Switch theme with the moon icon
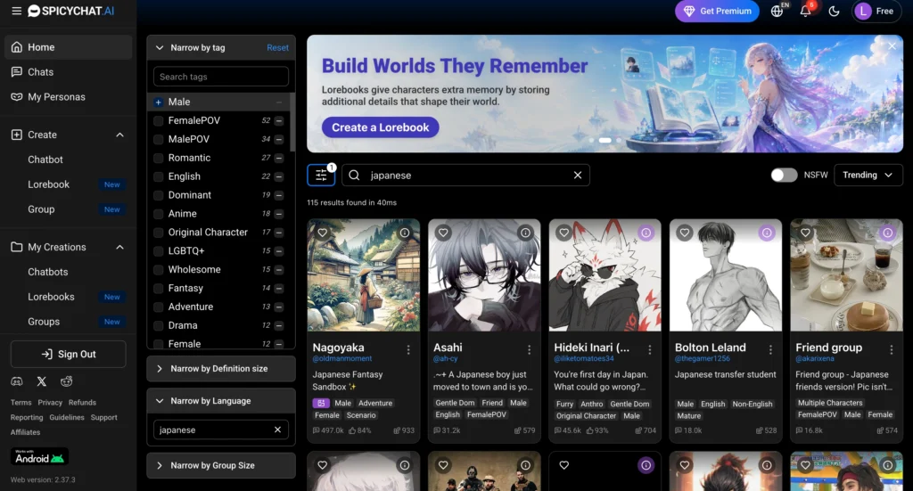Screen dimensions: 913x491 click(x=834, y=11)
